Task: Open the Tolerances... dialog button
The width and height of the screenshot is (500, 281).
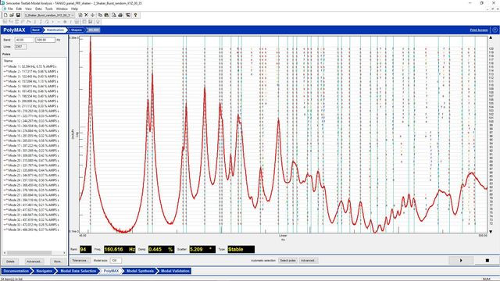Action: click(x=80, y=260)
